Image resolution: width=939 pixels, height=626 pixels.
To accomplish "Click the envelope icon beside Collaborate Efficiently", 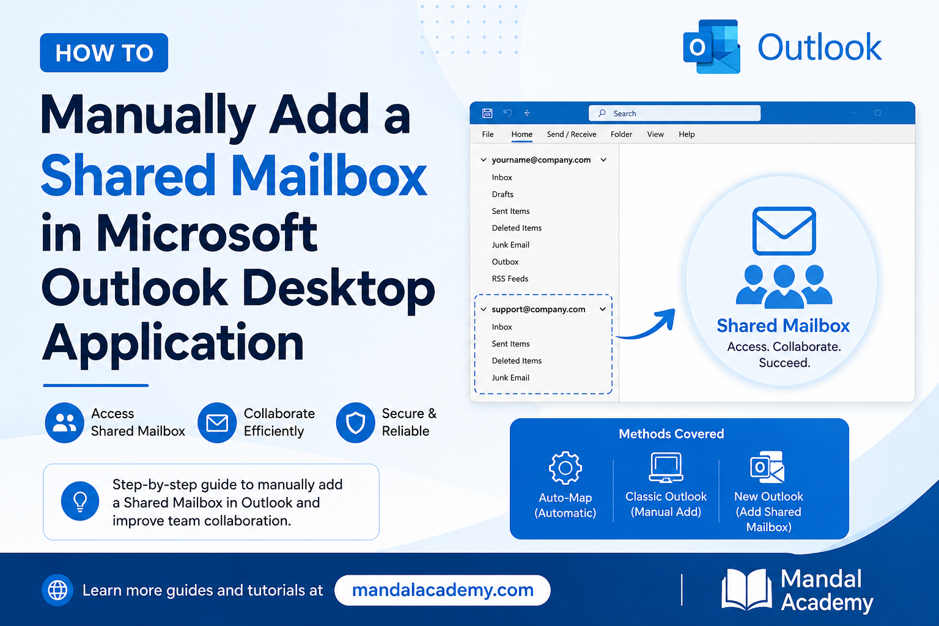I will click(x=217, y=422).
